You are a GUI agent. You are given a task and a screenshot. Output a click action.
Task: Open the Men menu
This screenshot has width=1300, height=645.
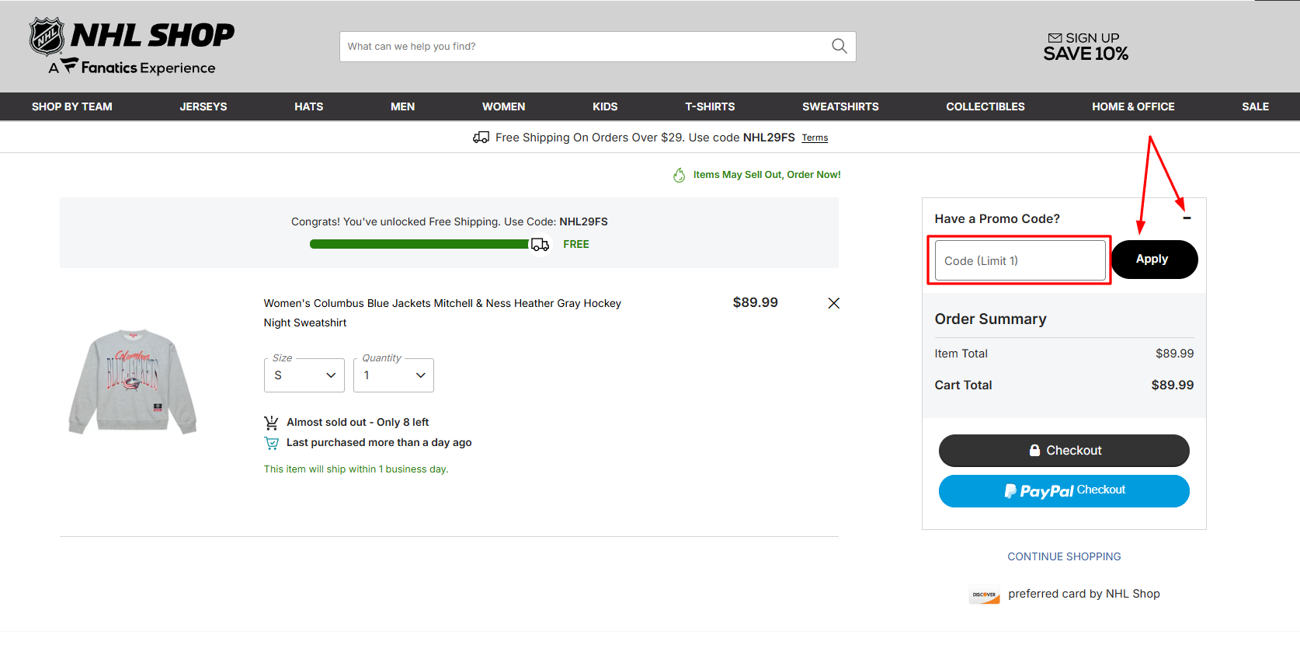coord(402,106)
